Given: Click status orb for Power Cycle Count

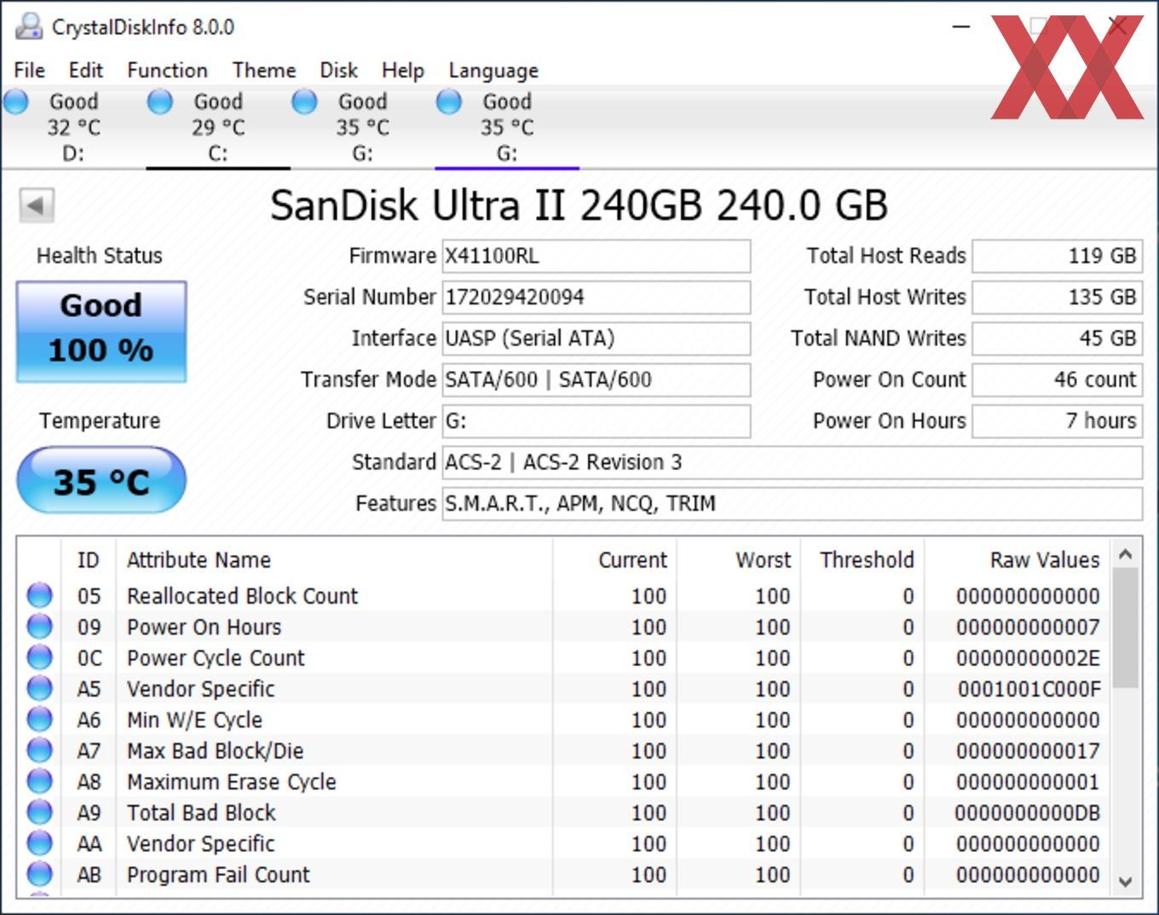Looking at the screenshot, I should click(x=39, y=657).
